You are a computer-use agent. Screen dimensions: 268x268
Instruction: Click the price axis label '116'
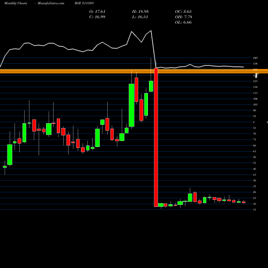click(255, 87)
